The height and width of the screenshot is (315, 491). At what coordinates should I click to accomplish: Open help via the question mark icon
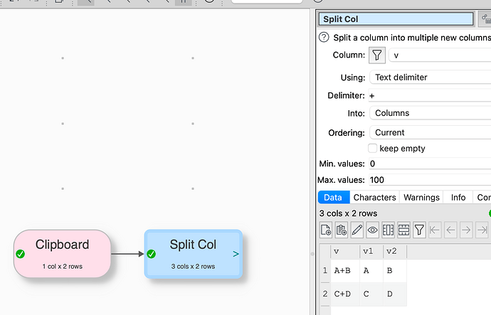(x=323, y=38)
